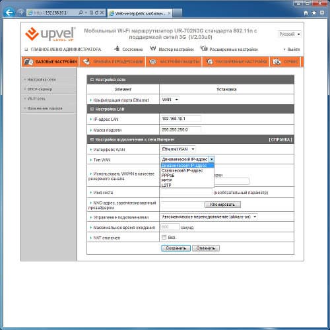The image size is (330, 330).
Task: Open the [СПРАВКА] help link
Action: coord(280,140)
